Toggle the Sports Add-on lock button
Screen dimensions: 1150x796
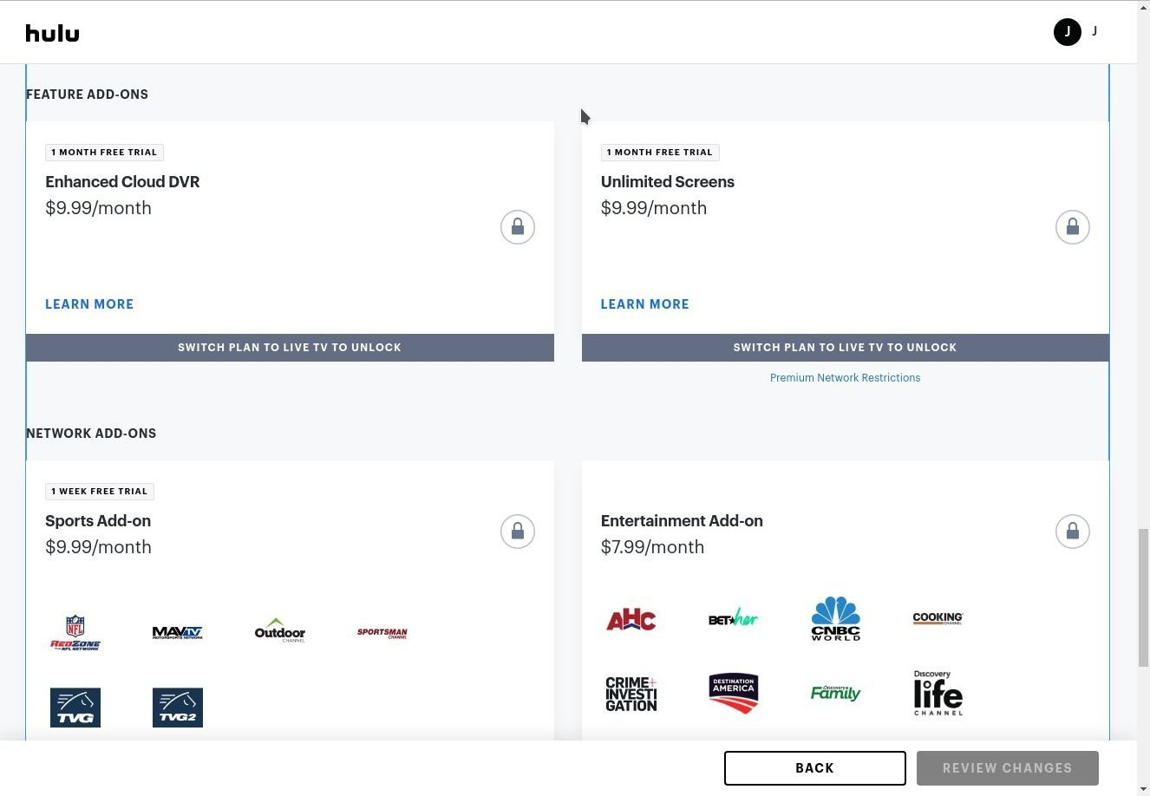point(517,532)
